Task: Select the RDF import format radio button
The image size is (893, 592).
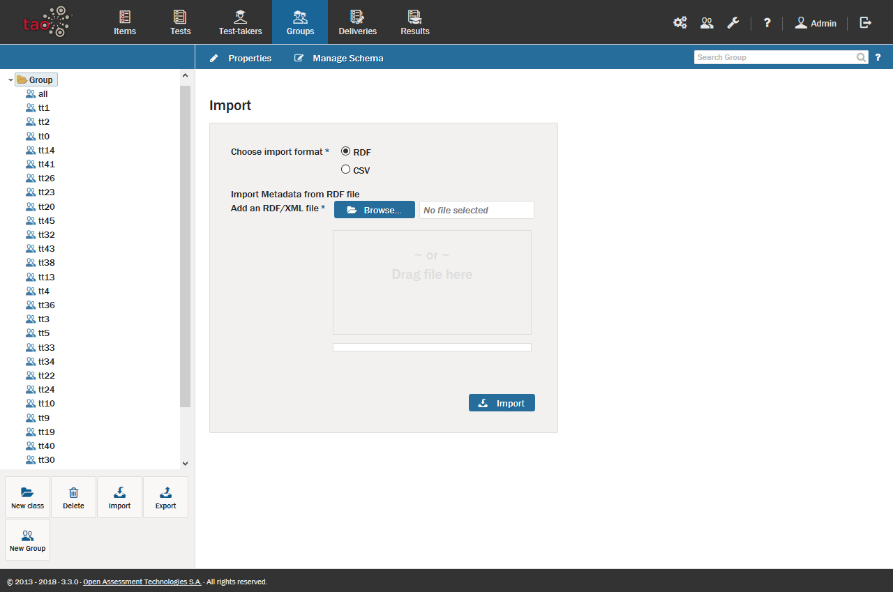Action: 345,151
